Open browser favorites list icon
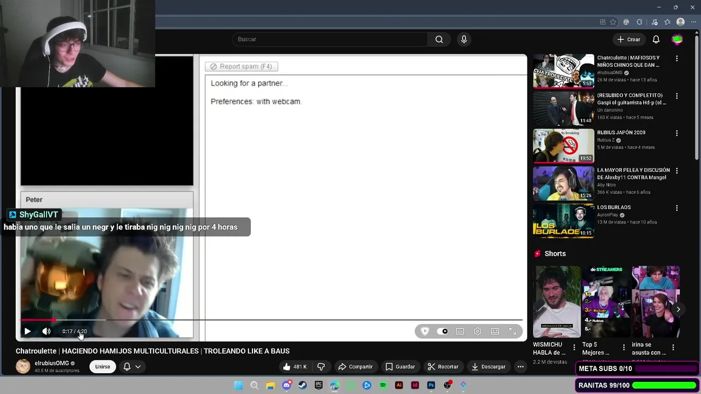 (667, 22)
